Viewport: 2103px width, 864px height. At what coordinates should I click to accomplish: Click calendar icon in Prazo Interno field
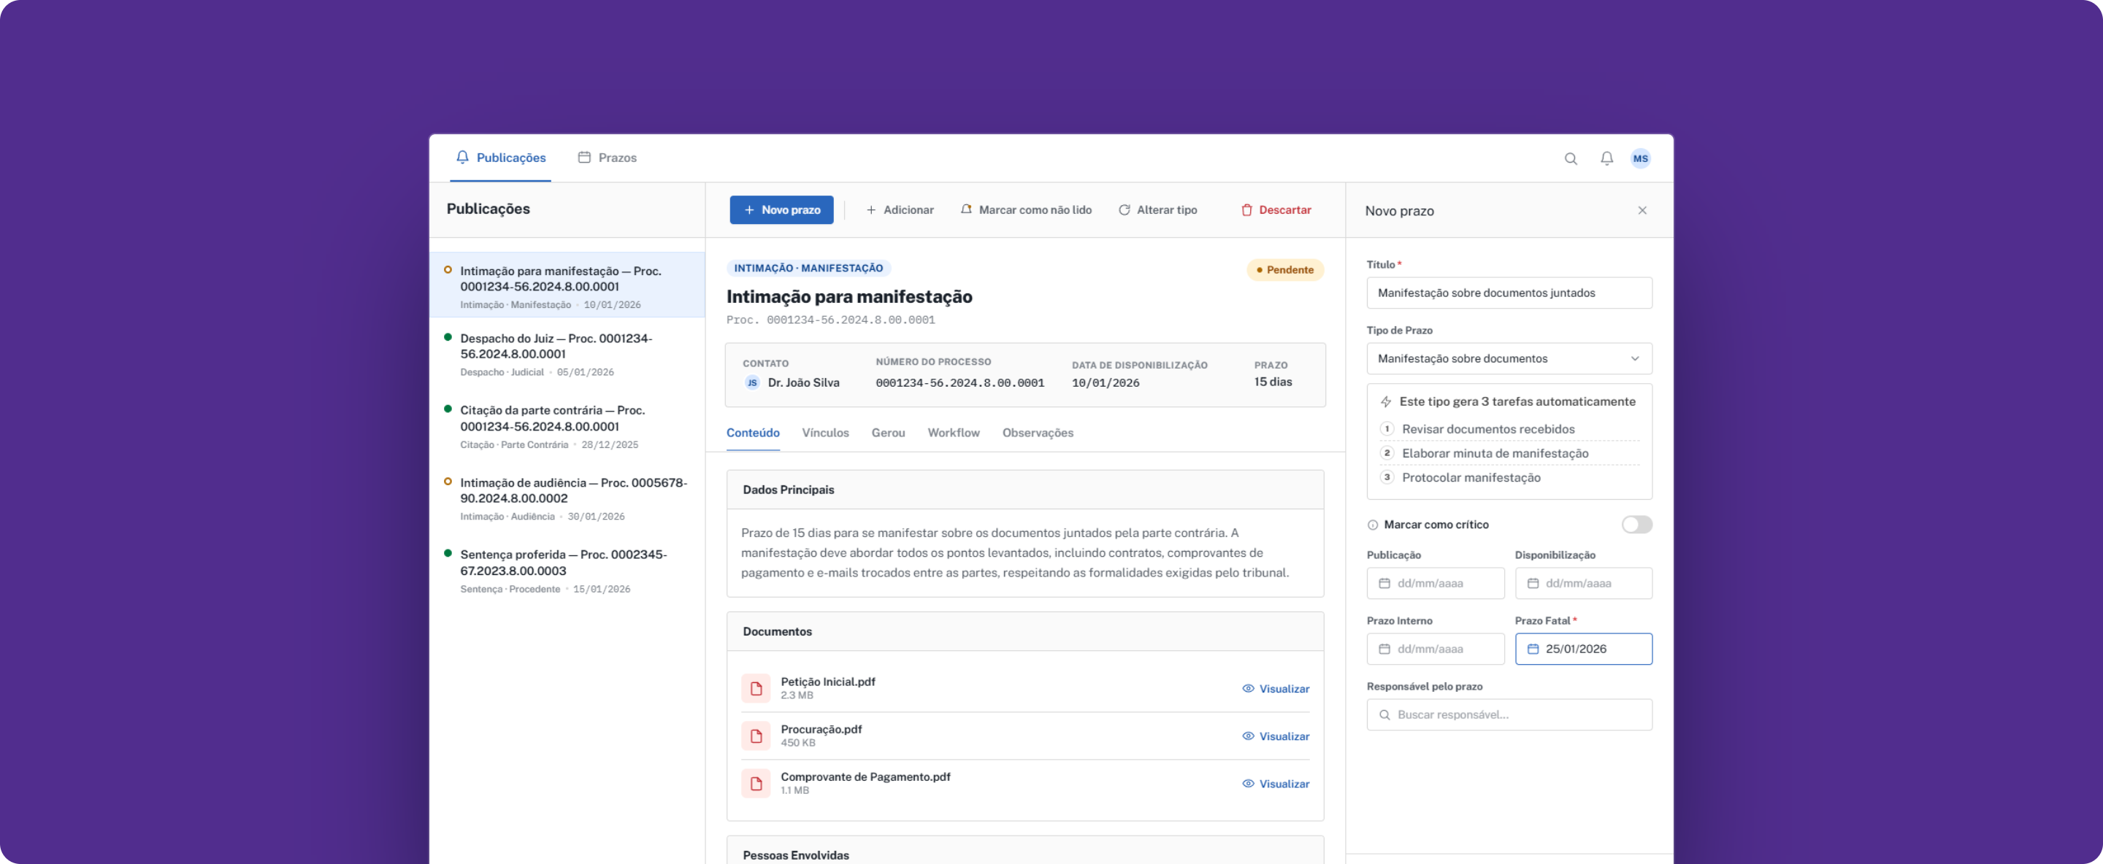tap(1384, 649)
